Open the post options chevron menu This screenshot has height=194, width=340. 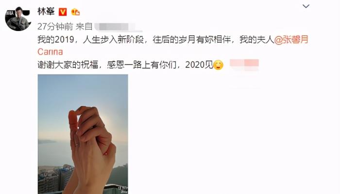coord(306,6)
